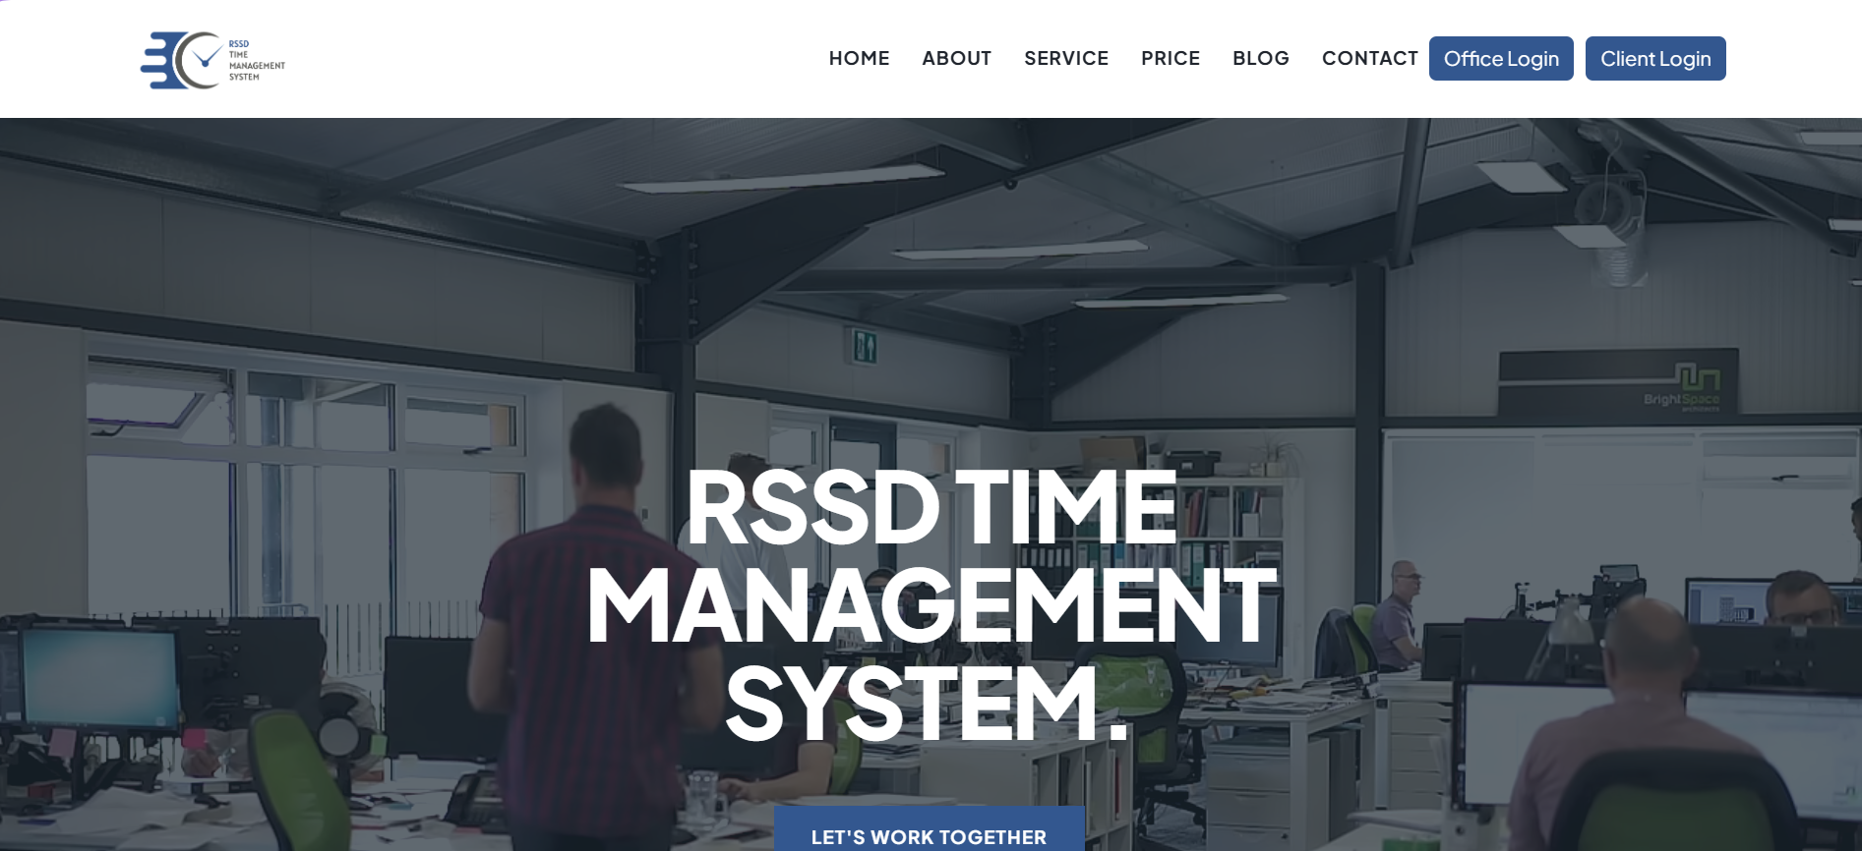Viewport: 1862px width, 851px height.
Task: Click the RSSD clock logo icon
Action: point(182,60)
